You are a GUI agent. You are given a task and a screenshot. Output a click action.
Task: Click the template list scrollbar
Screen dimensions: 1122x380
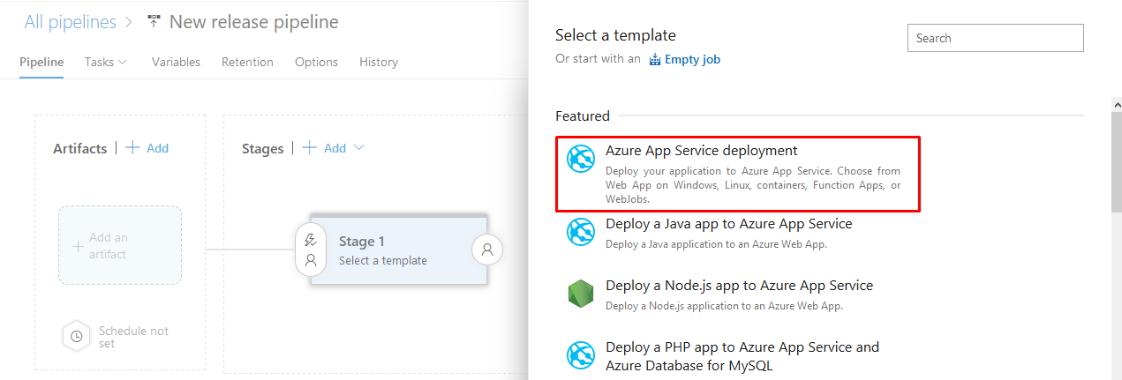click(1116, 159)
